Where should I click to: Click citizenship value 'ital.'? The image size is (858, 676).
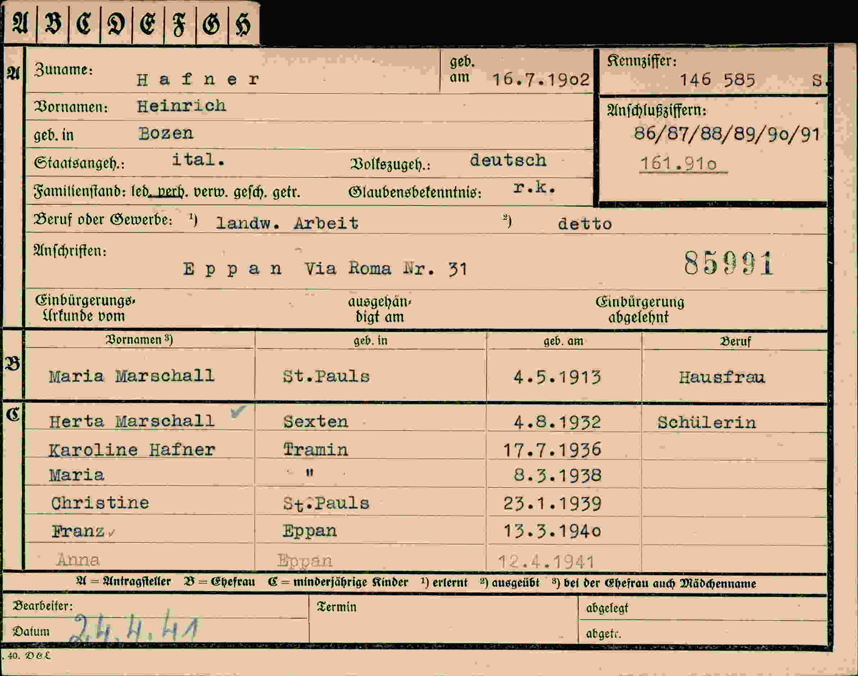[x=198, y=160]
